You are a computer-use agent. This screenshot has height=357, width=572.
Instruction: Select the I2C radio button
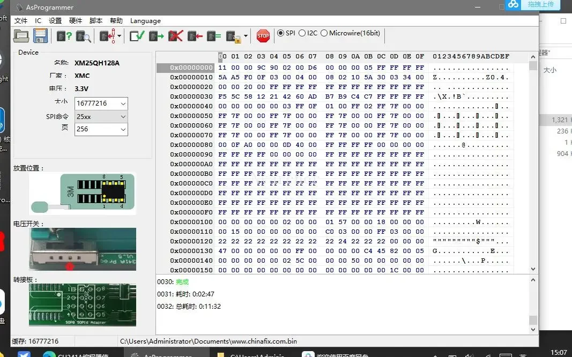(x=302, y=33)
